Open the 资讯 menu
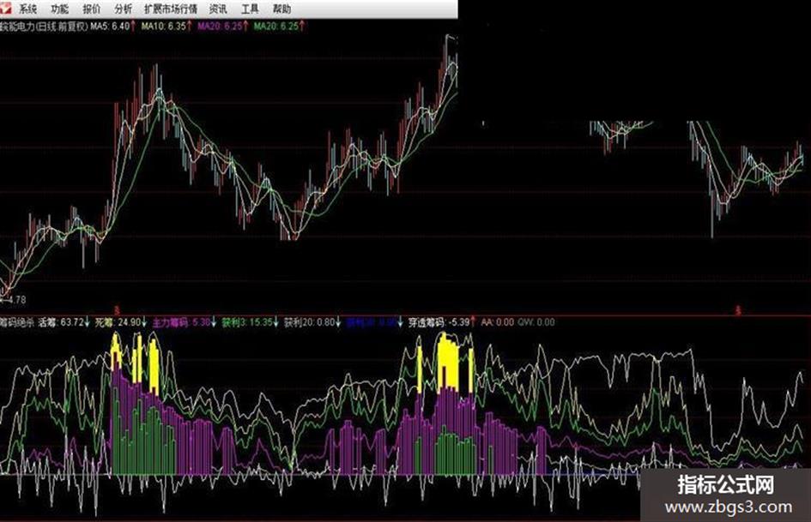811x522 pixels. (x=218, y=9)
